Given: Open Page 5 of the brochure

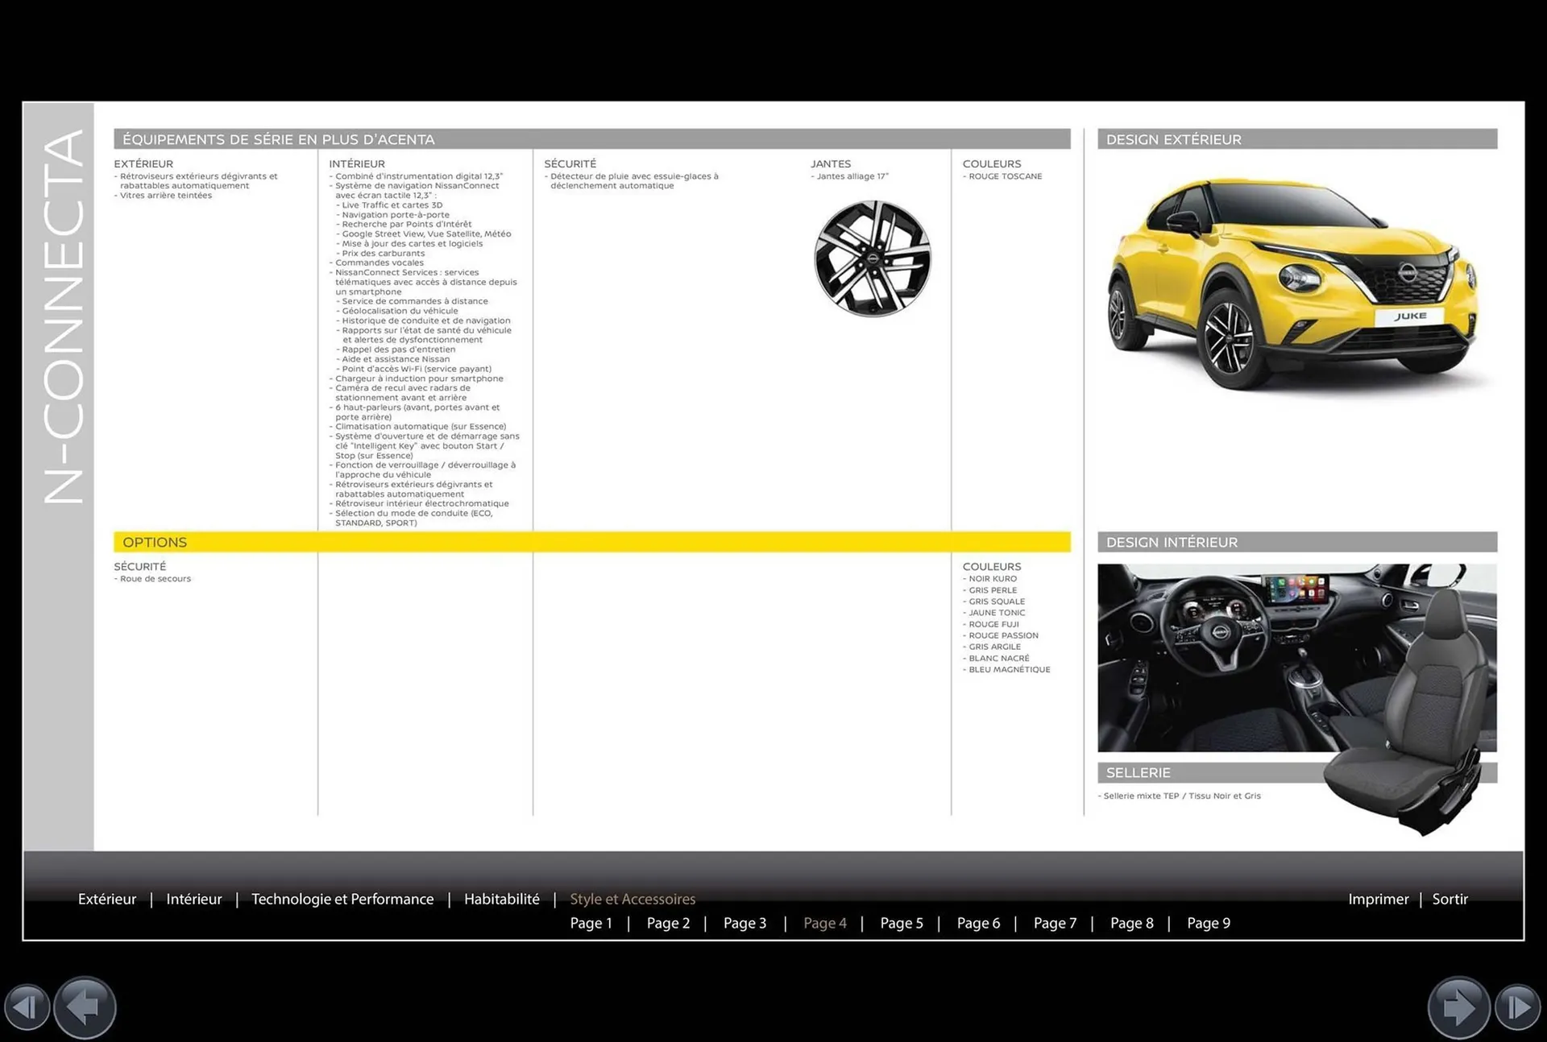Looking at the screenshot, I should pyautogui.click(x=902, y=923).
